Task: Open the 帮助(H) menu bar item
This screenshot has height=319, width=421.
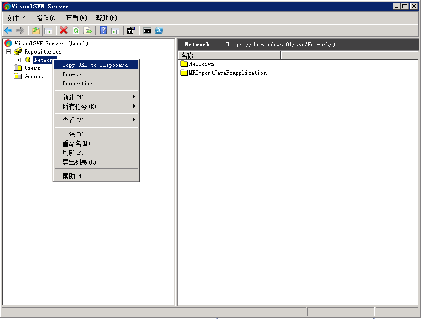Action: pos(107,18)
